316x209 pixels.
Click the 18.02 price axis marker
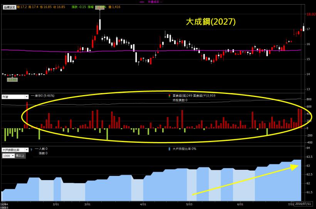point(311,14)
